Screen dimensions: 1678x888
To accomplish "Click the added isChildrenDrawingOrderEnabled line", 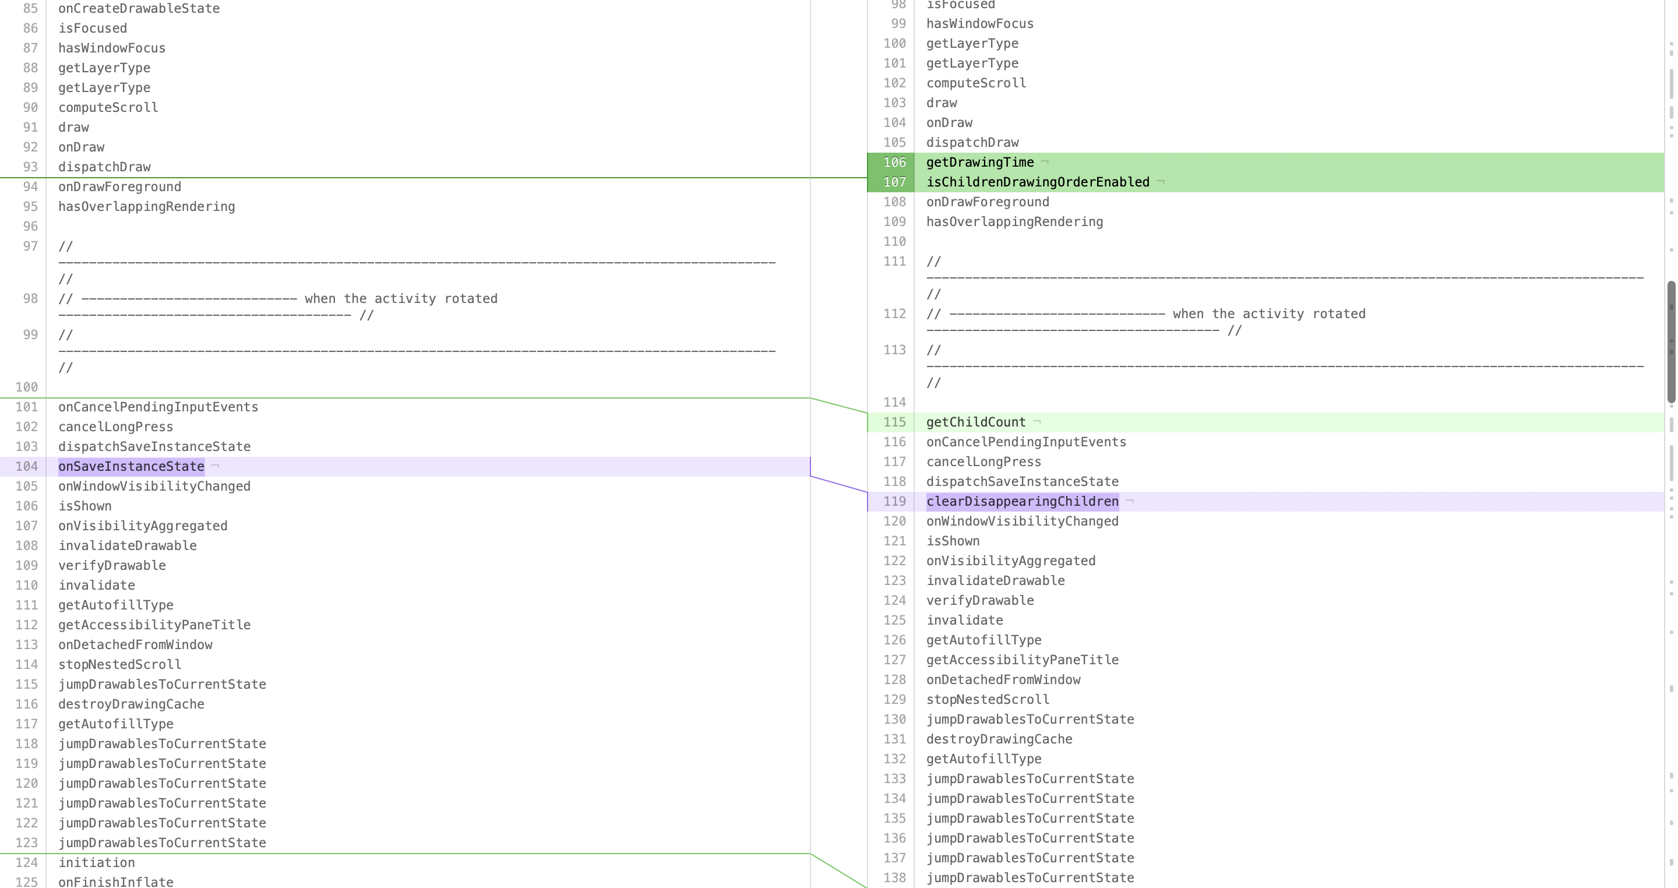I will [x=1038, y=182].
